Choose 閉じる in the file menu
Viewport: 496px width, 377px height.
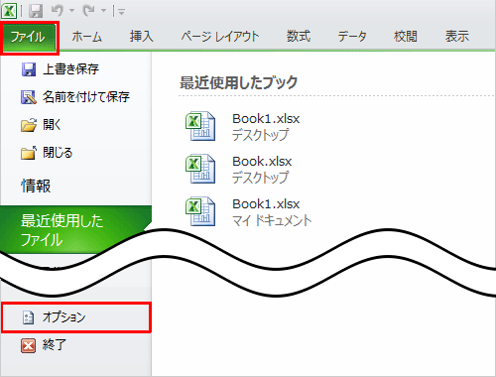(x=58, y=153)
